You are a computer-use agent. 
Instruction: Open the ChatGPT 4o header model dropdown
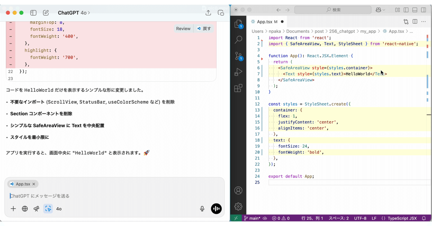coord(74,13)
